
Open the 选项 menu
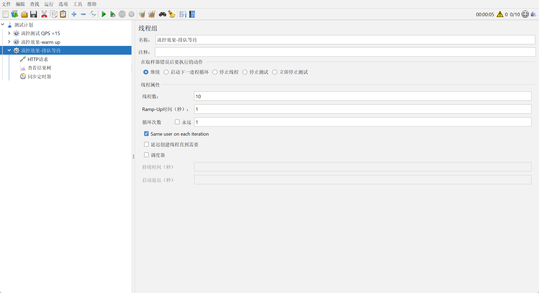click(63, 4)
